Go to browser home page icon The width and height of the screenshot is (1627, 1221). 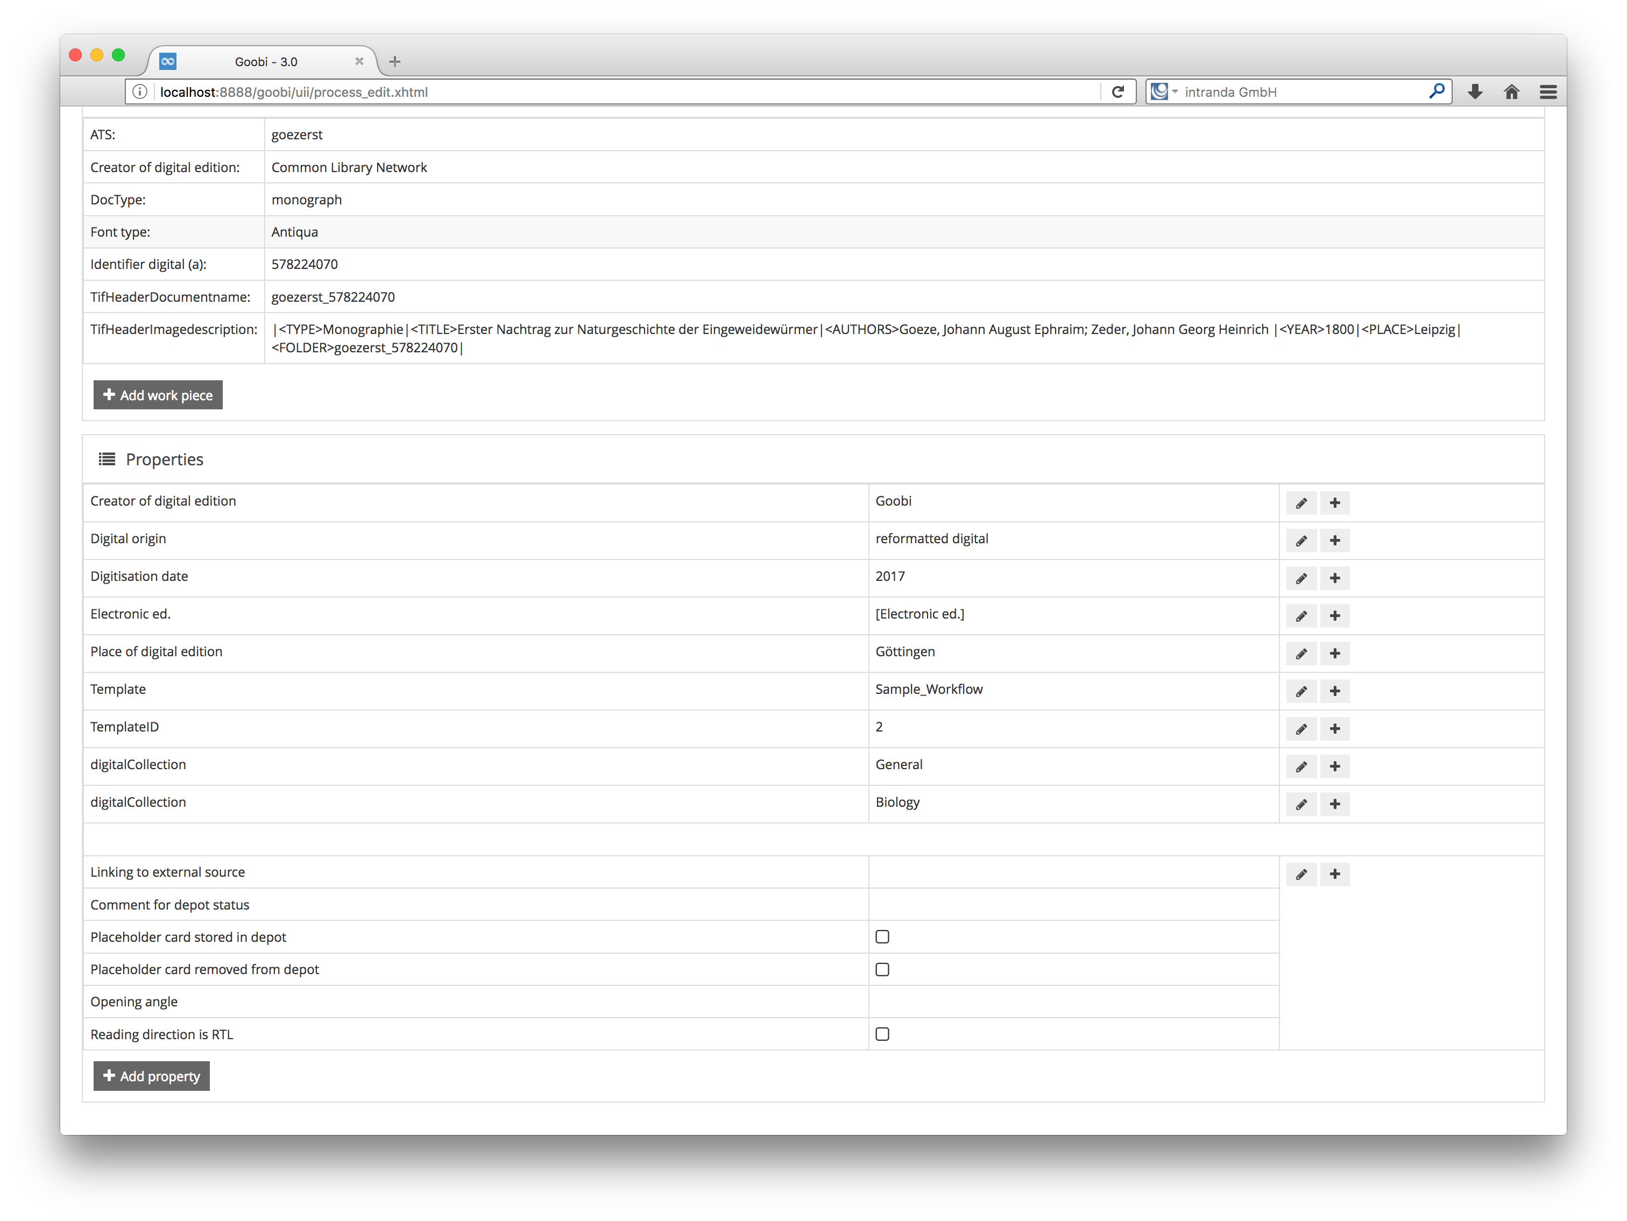(x=1511, y=92)
